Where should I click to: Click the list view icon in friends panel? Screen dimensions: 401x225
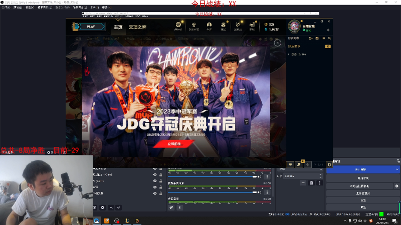point(323,38)
